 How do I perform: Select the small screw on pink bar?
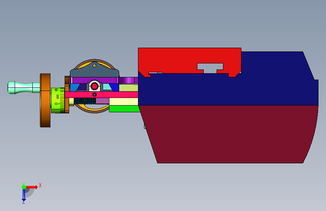94,95
